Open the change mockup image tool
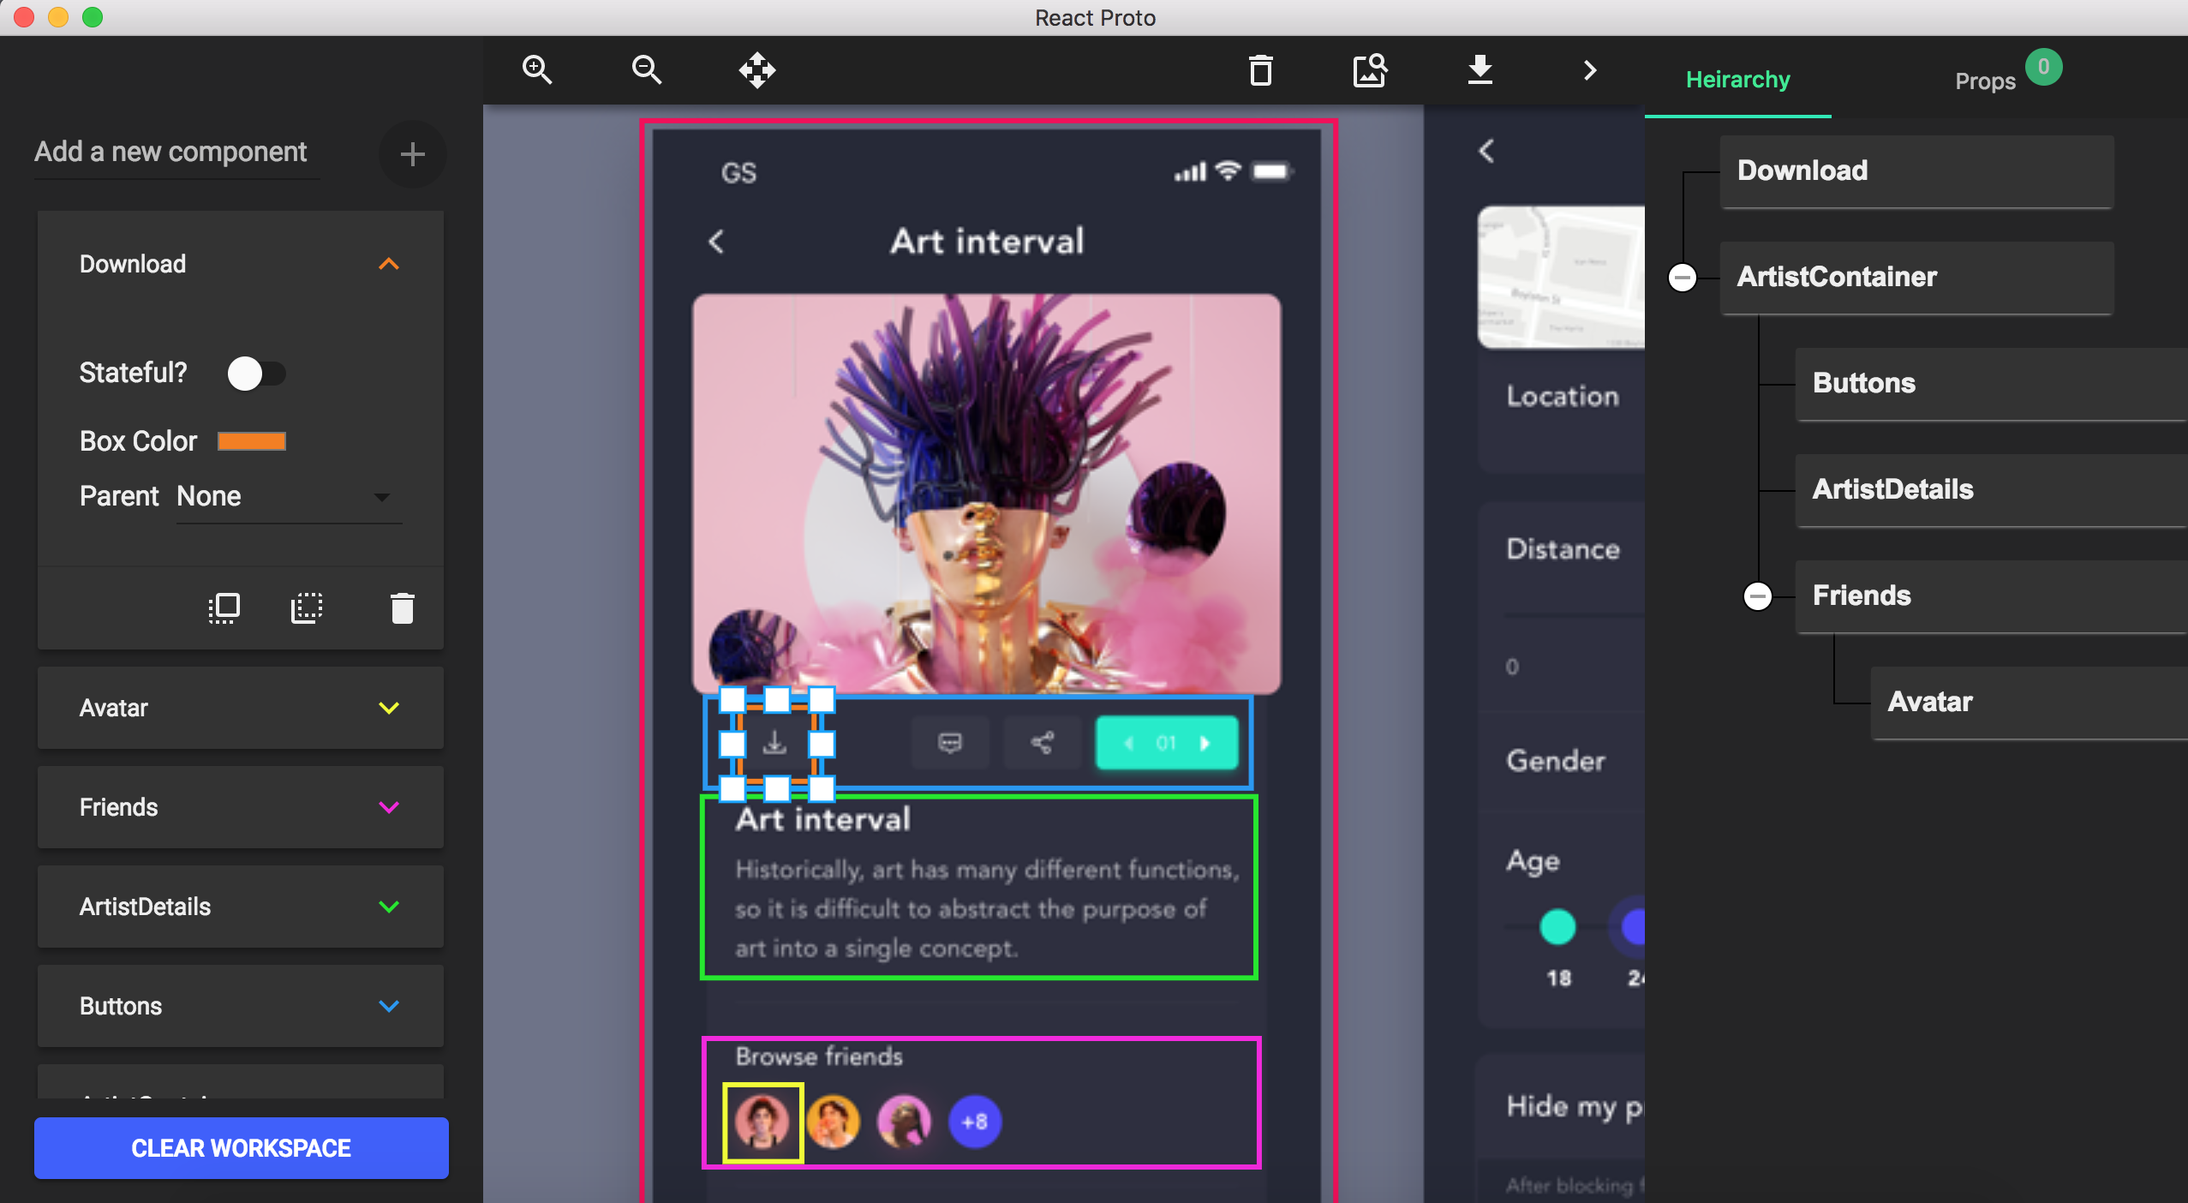This screenshot has width=2188, height=1203. tap(1368, 70)
